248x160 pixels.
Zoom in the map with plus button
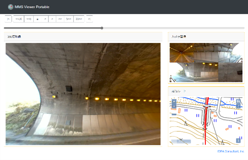click(174, 101)
